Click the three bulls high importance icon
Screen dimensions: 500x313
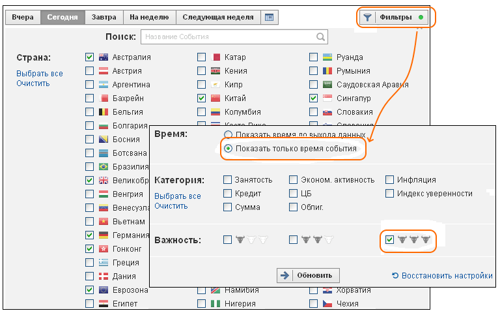coord(415,240)
